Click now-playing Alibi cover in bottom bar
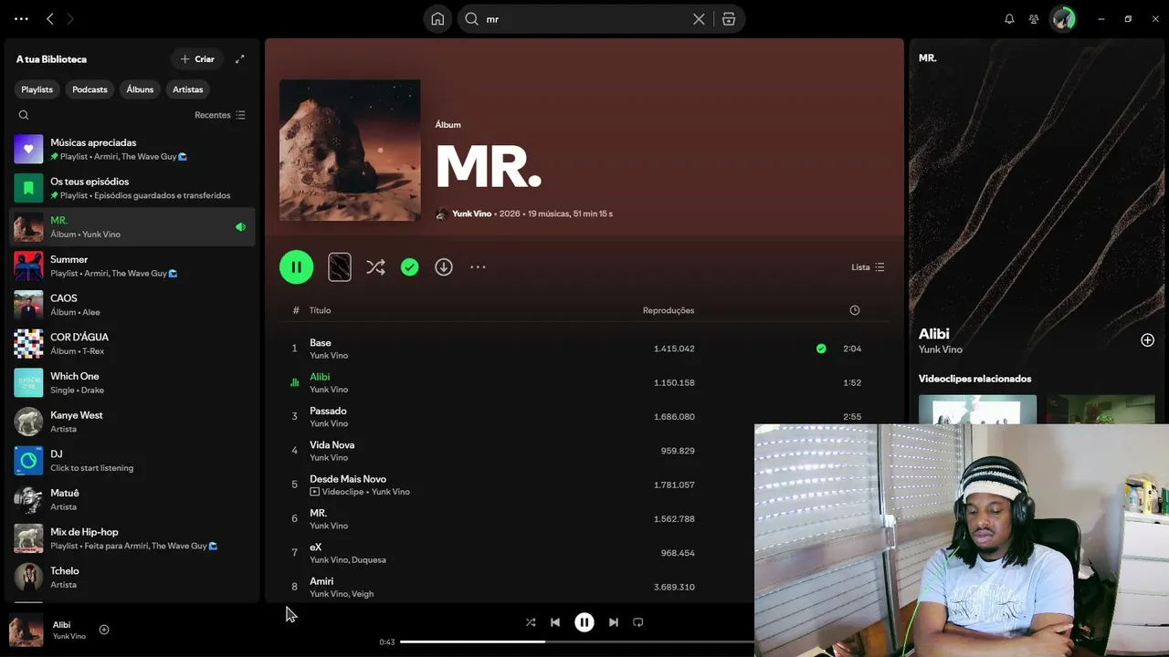The image size is (1169, 657). 26,630
